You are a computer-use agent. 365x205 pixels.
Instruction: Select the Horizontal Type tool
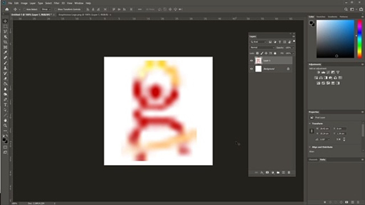tap(5, 105)
